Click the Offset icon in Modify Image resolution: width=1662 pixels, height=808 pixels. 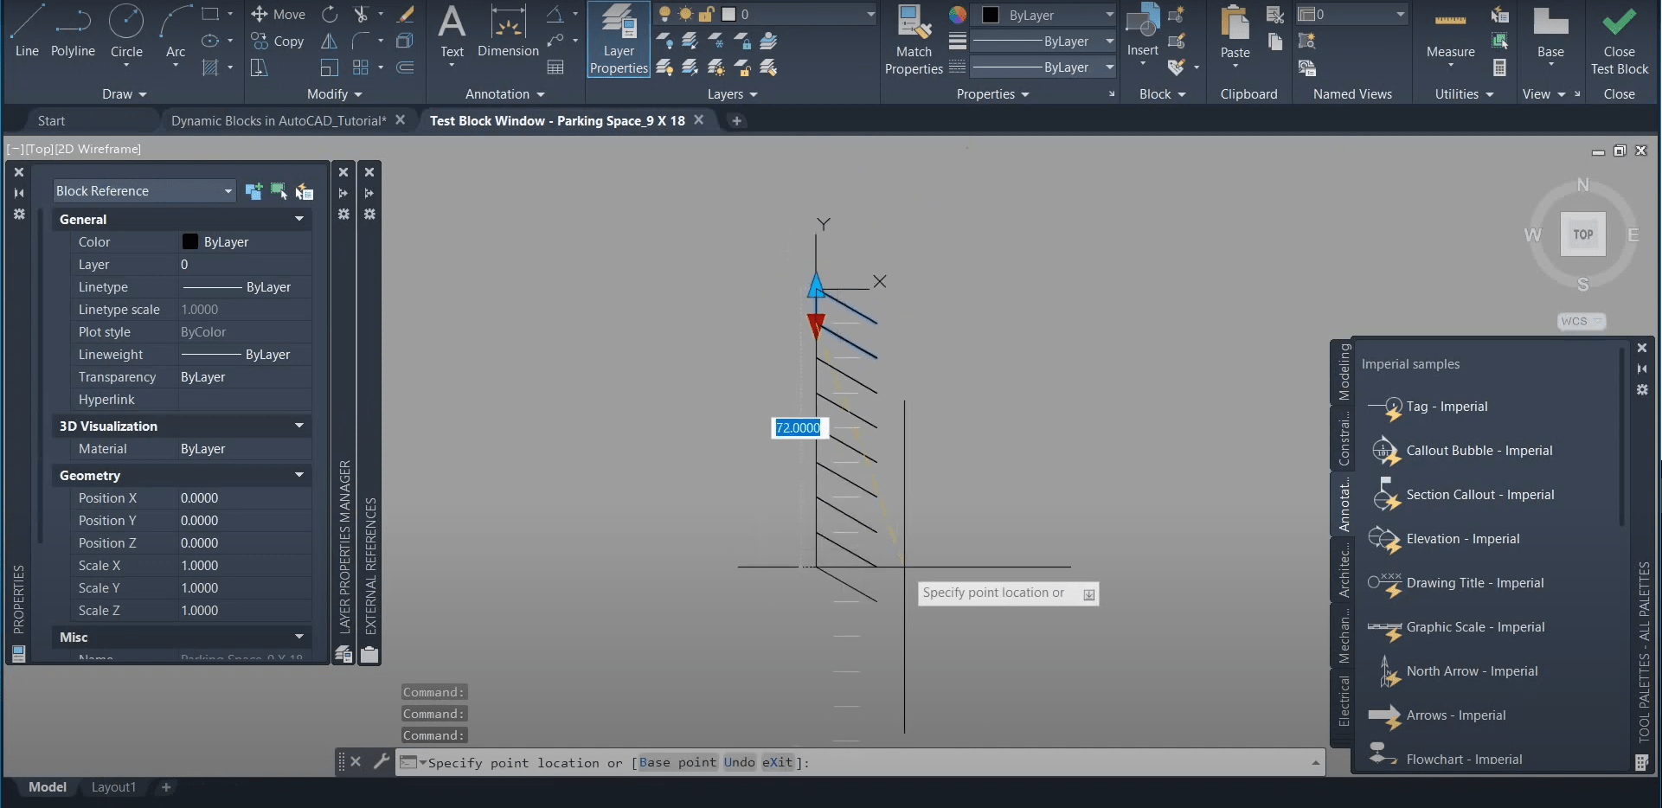[405, 67]
